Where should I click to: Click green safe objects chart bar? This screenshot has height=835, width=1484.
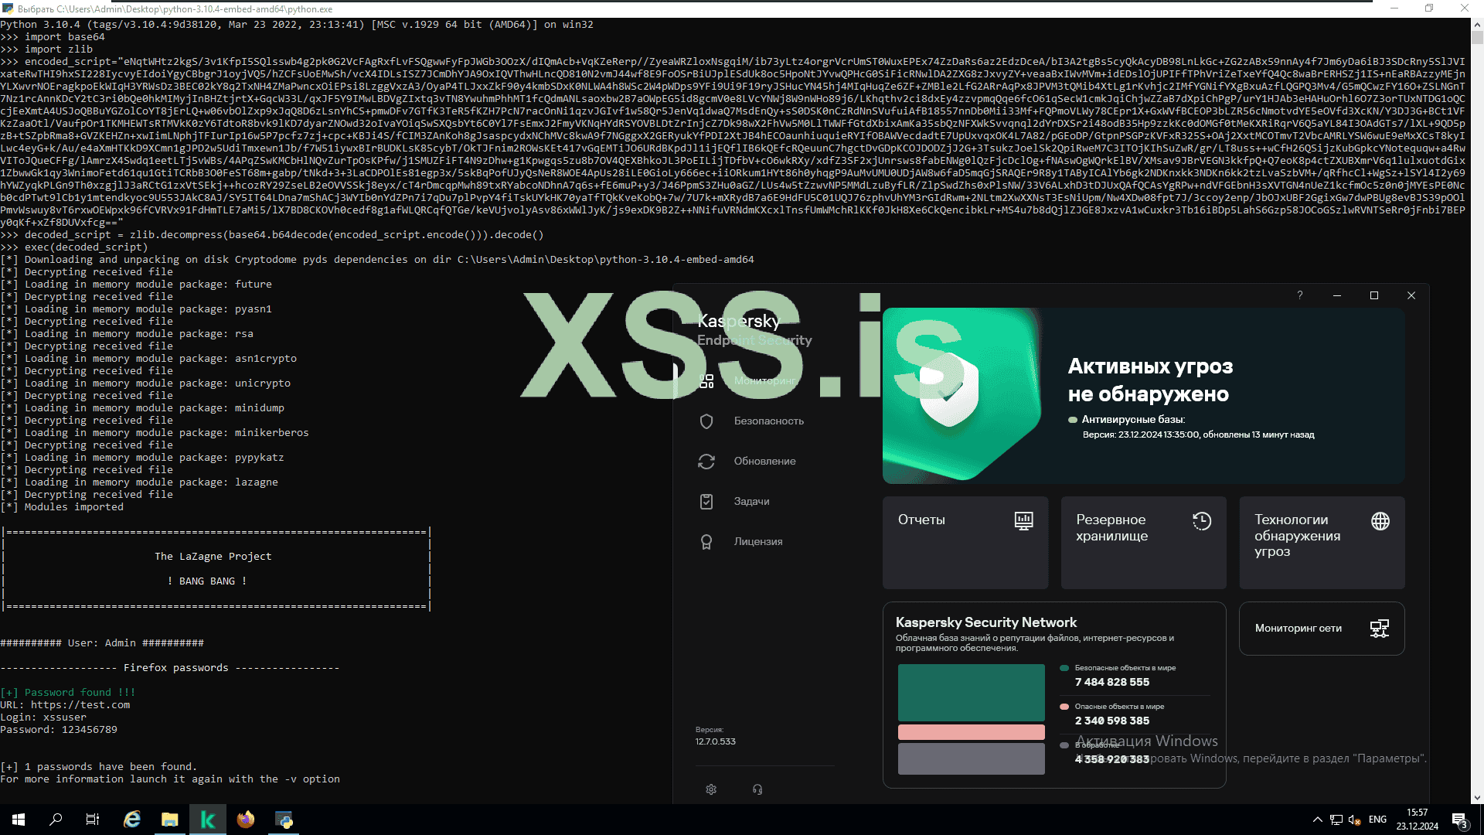[x=971, y=693]
